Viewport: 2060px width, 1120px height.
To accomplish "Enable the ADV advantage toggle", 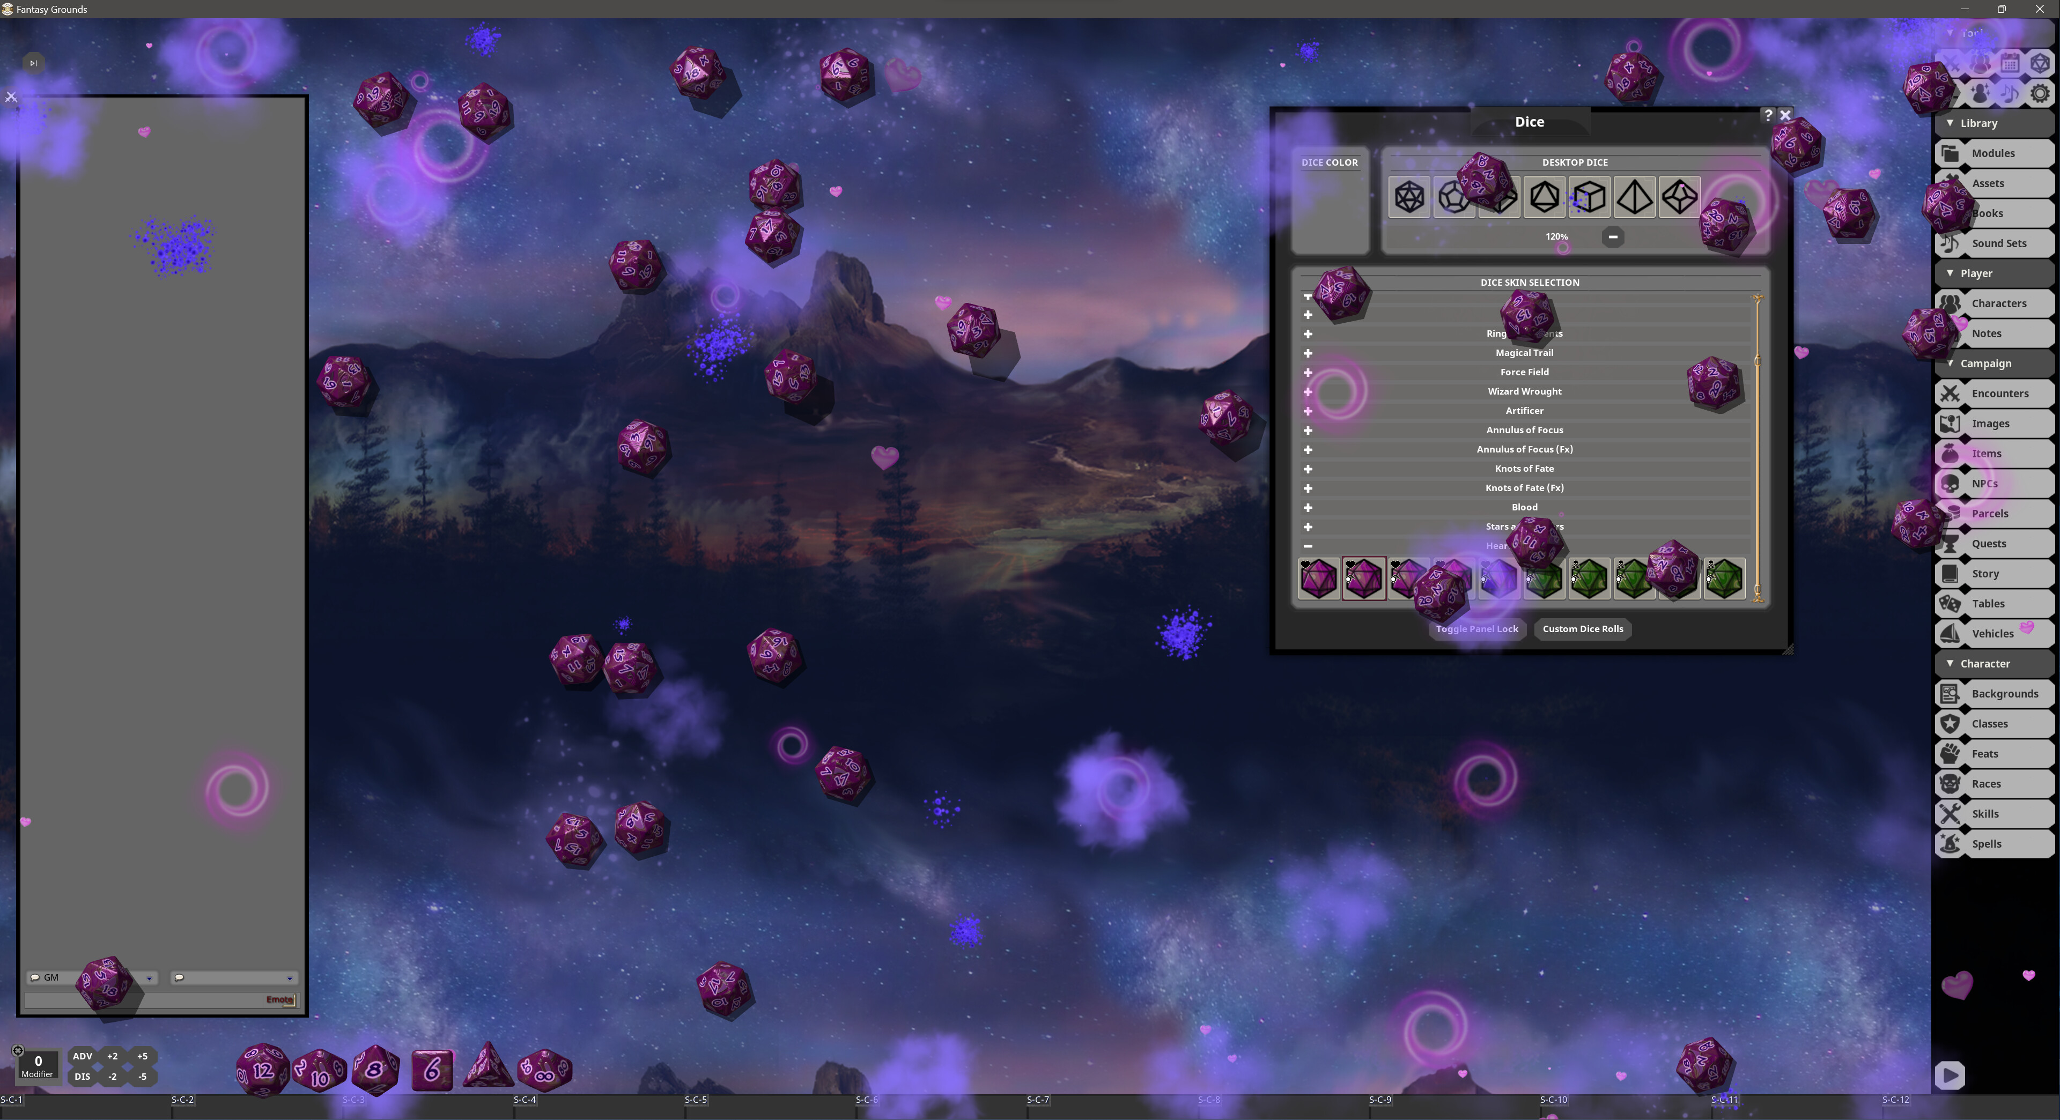I will click(83, 1056).
